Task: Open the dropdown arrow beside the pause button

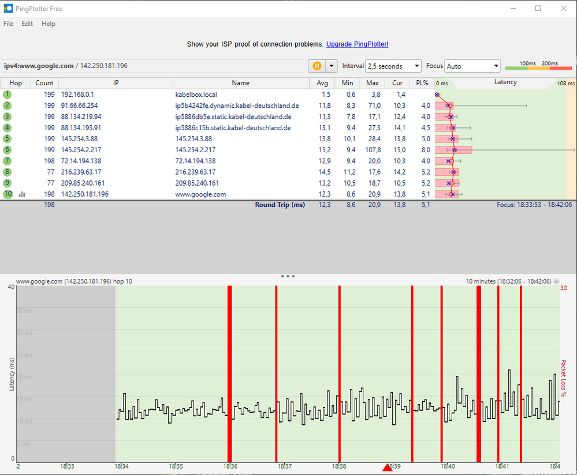Action: [x=331, y=66]
